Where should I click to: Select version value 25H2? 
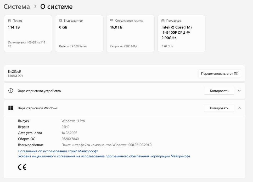tap(65, 127)
